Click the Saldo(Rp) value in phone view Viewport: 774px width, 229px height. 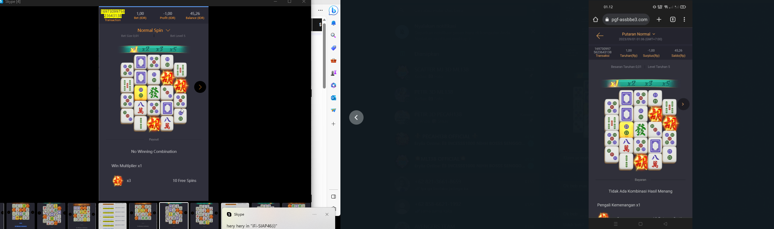pyautogui.click(x=678, y=50)
